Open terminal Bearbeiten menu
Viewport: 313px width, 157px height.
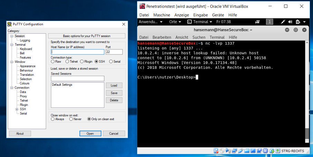click(x=162, y=38)
